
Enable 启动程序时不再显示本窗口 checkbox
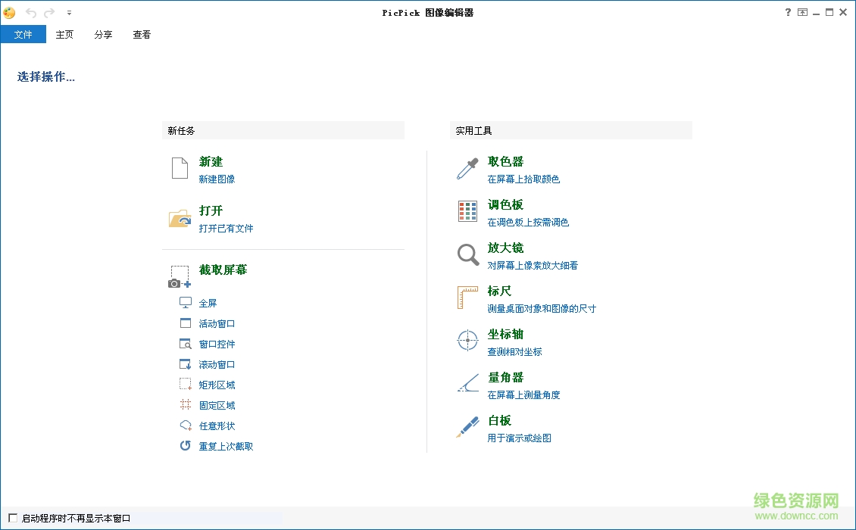coord(14,518)
